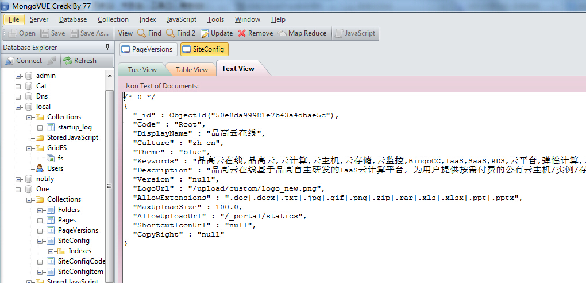Image resolution: width=586 pixels, height=283 pixels.
Task: Select the Dns database icon
Action: 29,96
